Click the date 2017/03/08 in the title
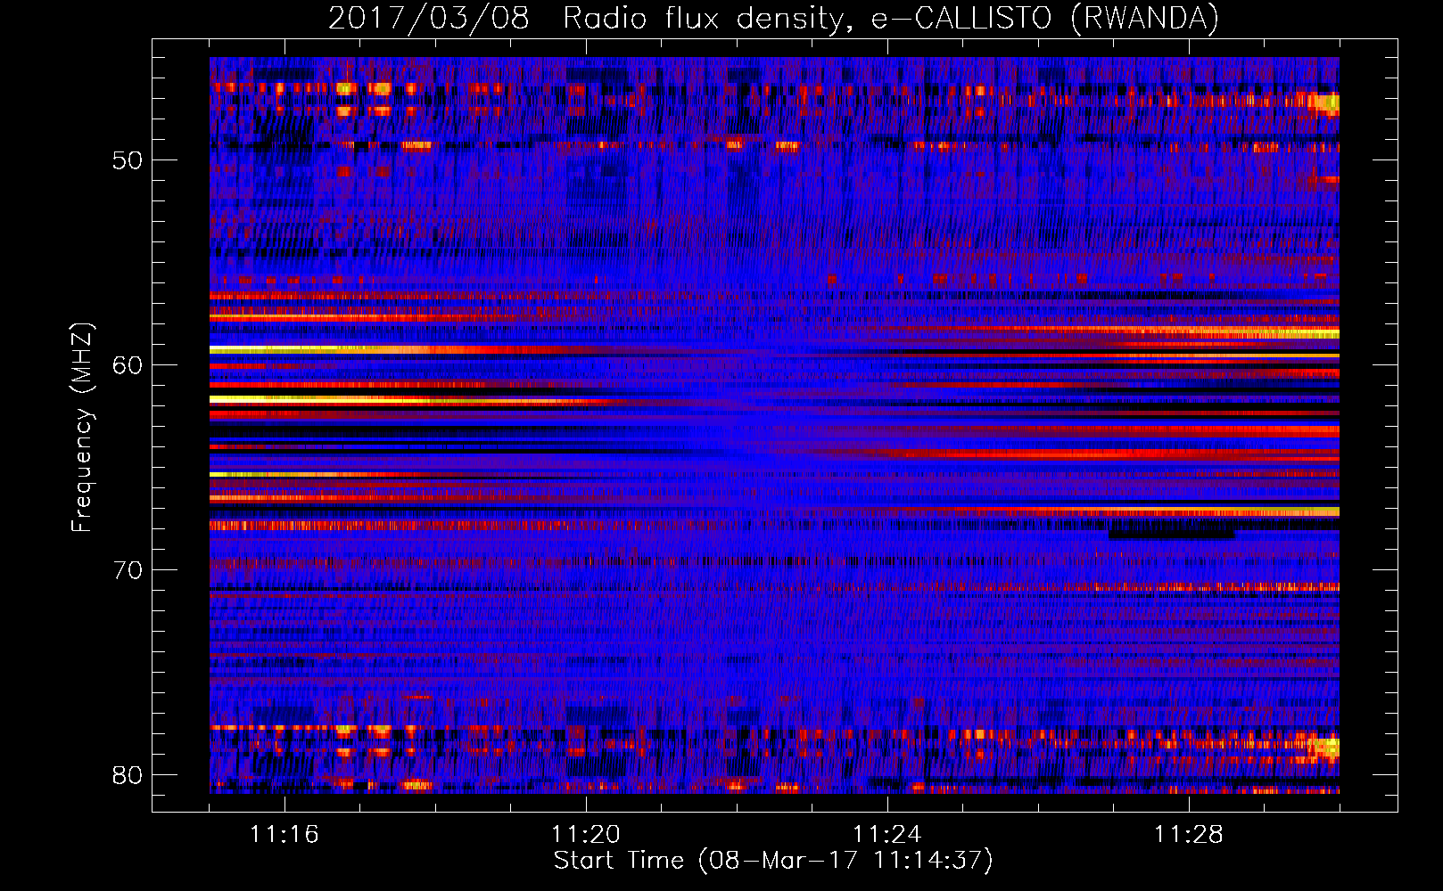This screenshot has height=891, width=1443. [429, 19]
